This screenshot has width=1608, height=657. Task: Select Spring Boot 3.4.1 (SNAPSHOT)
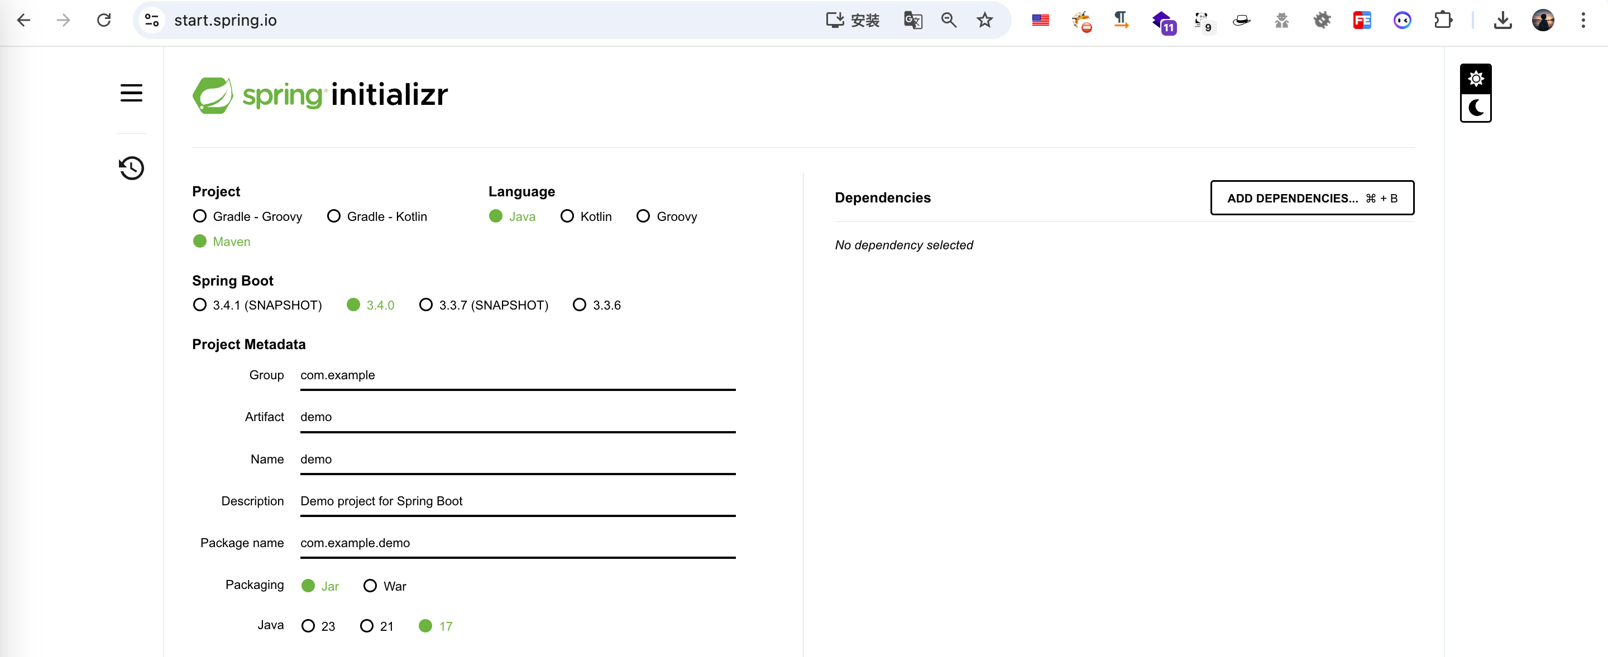(x=257, y=305)
